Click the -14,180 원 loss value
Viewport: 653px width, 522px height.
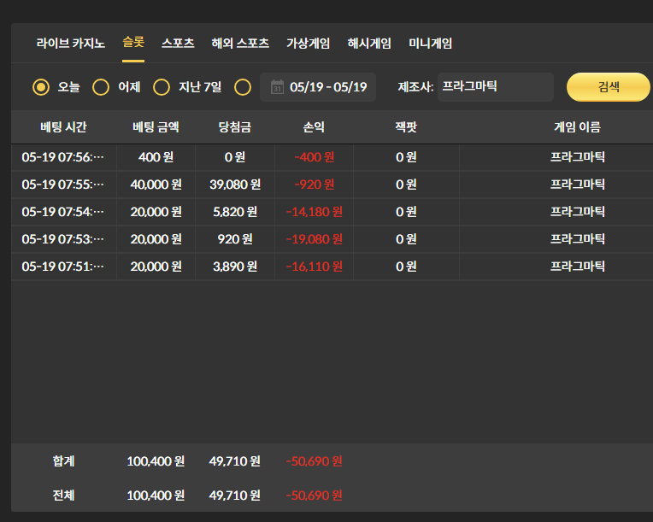click(314, 212)
